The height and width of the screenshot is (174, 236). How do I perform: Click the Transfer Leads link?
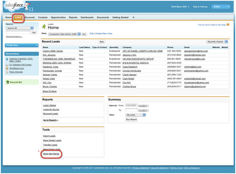point(50,145)
